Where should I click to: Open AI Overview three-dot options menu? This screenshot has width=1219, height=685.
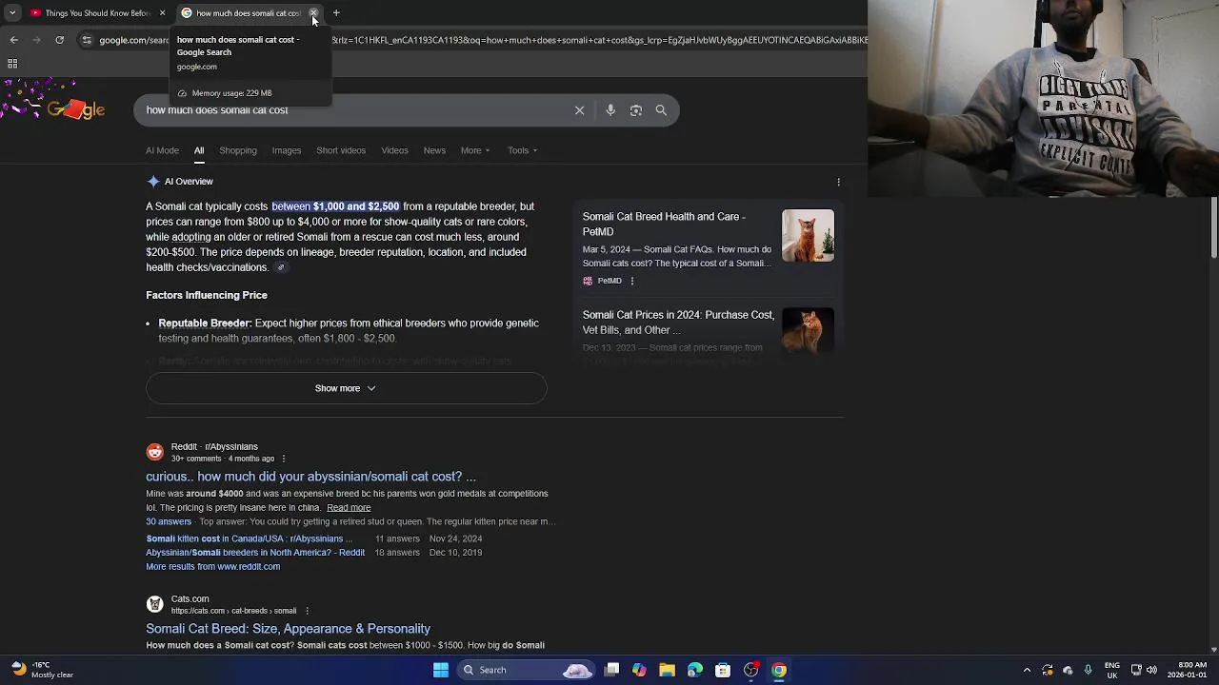pyautogui.click(x=838, y=182)
